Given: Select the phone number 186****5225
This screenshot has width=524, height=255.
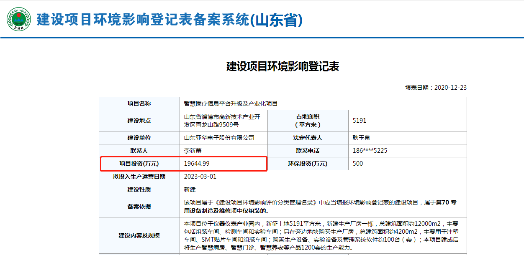Looking at the screenshot, I should click(x=370, y=151).
